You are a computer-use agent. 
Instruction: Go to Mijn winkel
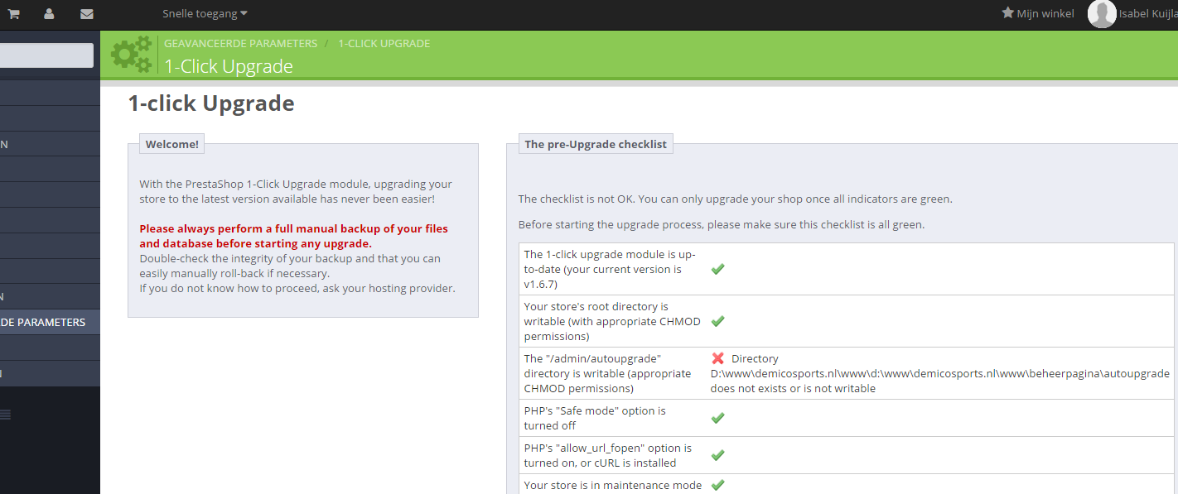[x=1045, y=14]
